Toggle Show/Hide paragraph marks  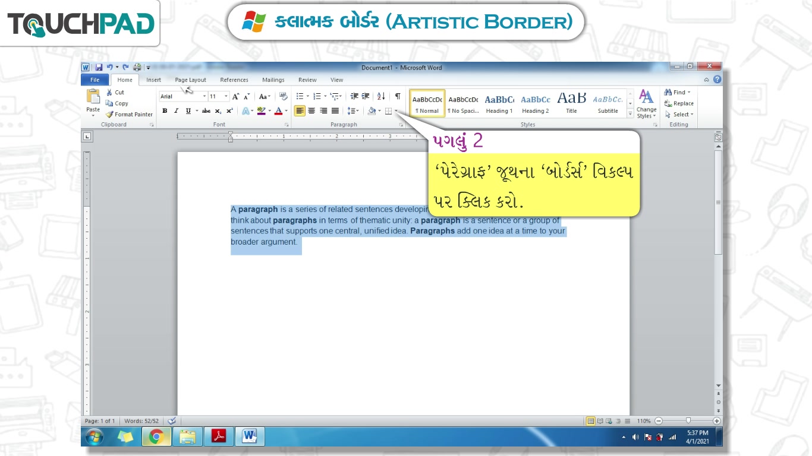(398, 96)
